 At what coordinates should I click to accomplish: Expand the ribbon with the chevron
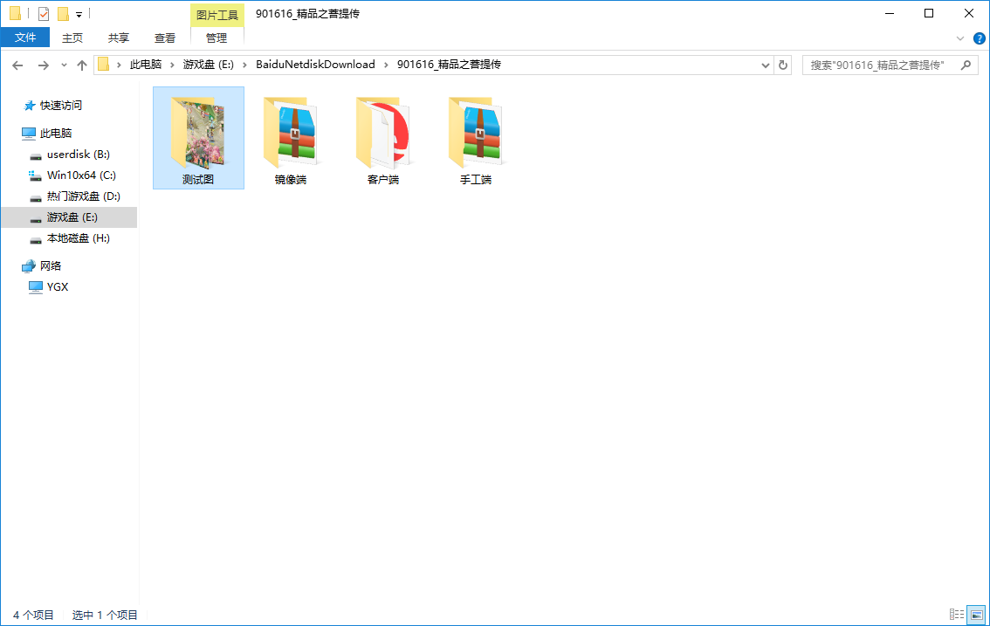point(960,38)
